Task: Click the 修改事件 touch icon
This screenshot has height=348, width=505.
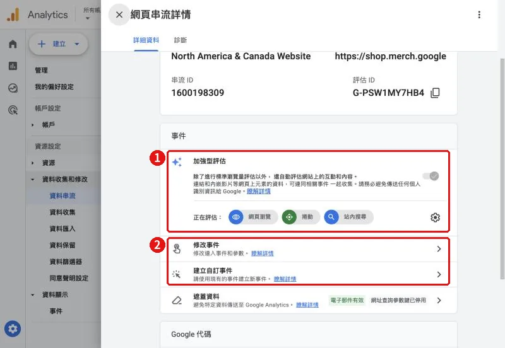Action: coord(177,248)
